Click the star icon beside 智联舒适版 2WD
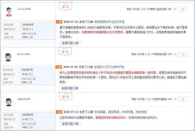 tap(183, 54)
